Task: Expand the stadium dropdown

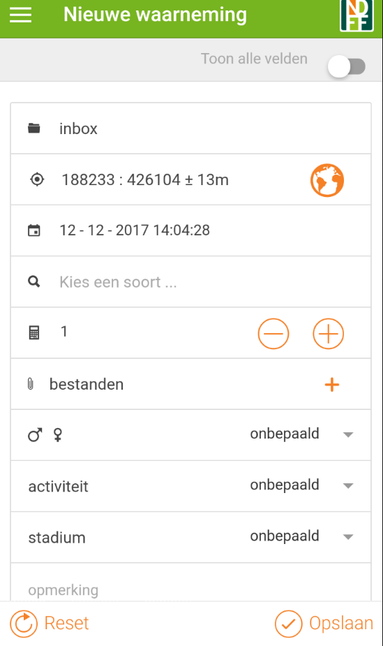Action: tap(302, 536)
